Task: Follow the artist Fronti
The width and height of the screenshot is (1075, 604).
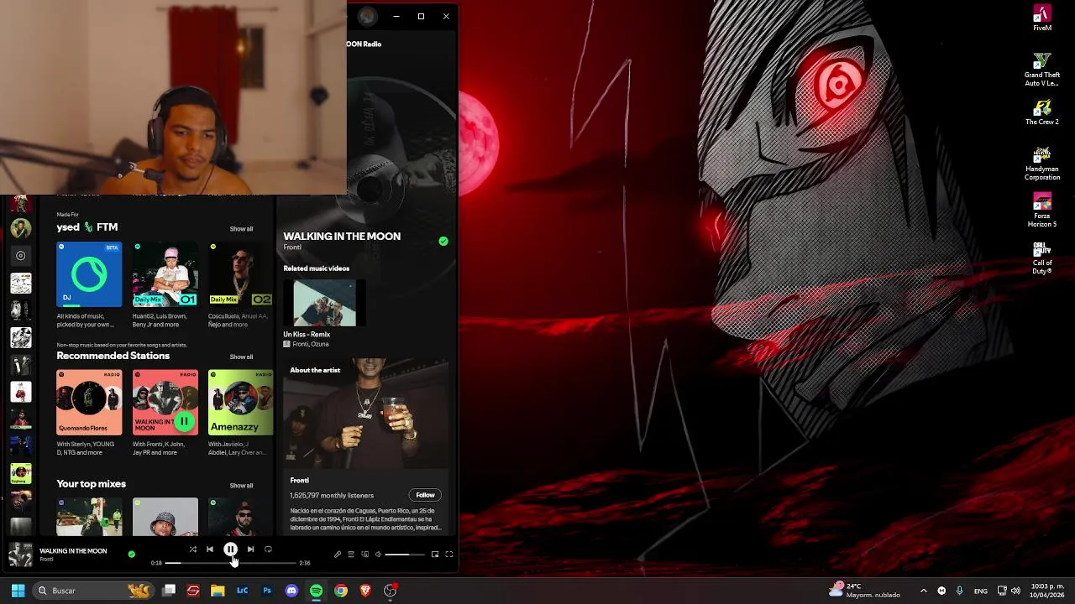Action: (x=425, y=495)
